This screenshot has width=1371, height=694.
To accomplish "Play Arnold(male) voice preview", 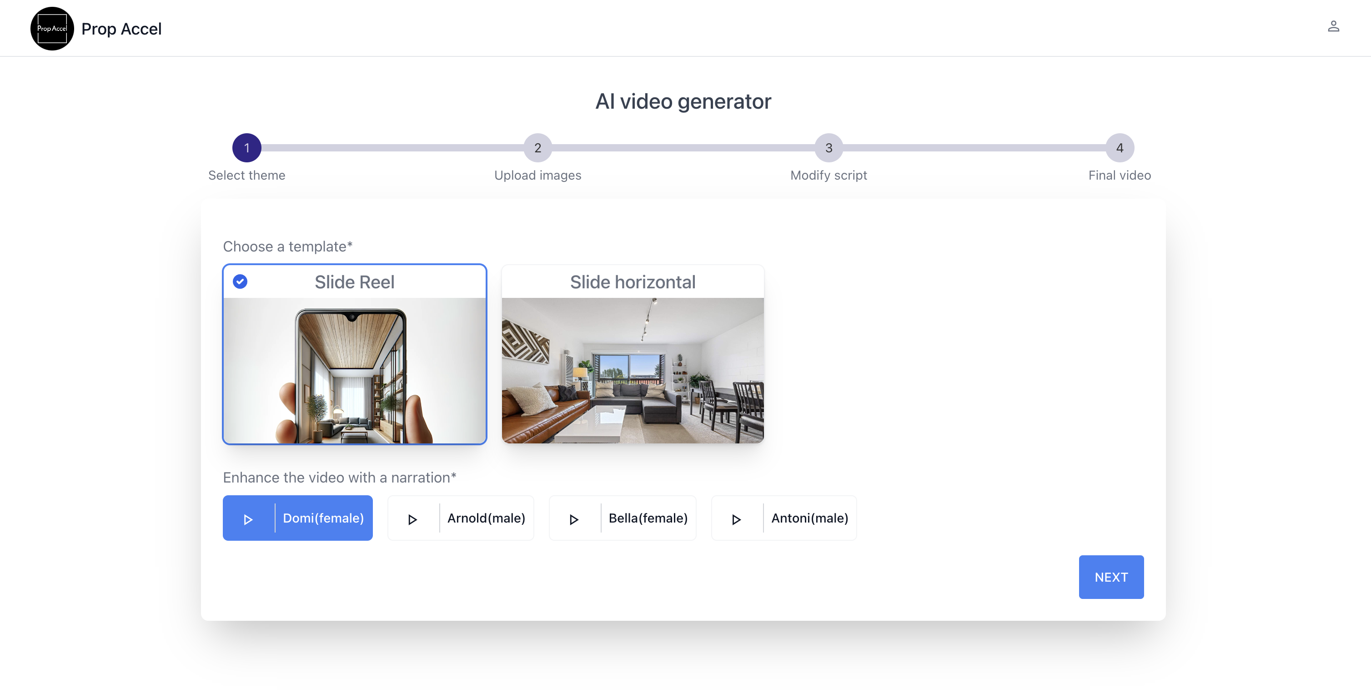I will pyautogui.click(x=412, y=519).
